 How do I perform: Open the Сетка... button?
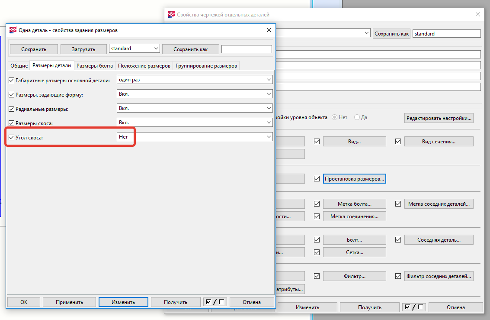(354, 252)
